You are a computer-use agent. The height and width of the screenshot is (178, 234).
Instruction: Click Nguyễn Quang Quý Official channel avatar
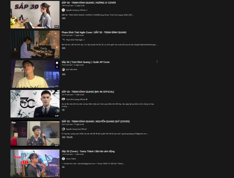click(63, 129)
